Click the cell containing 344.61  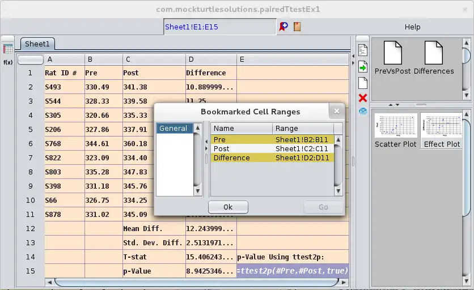coord(103,143)
